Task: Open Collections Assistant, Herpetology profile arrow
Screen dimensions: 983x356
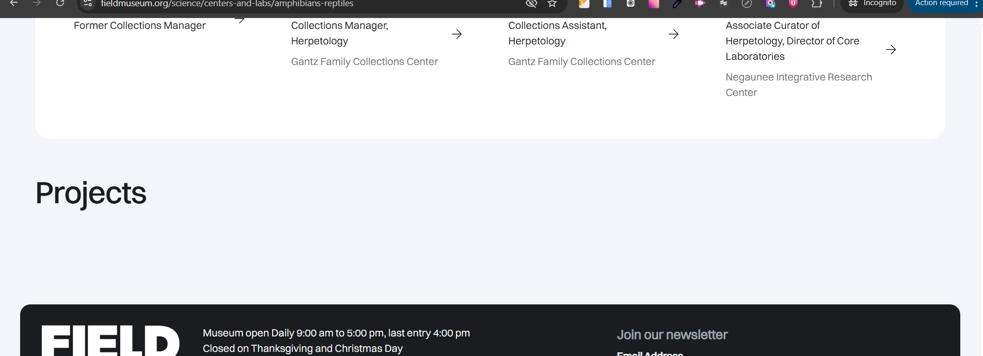Action: (x=673, y=34)
